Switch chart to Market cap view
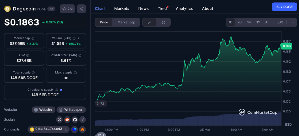This screenshot has width=299, height=136. (126, 22)
